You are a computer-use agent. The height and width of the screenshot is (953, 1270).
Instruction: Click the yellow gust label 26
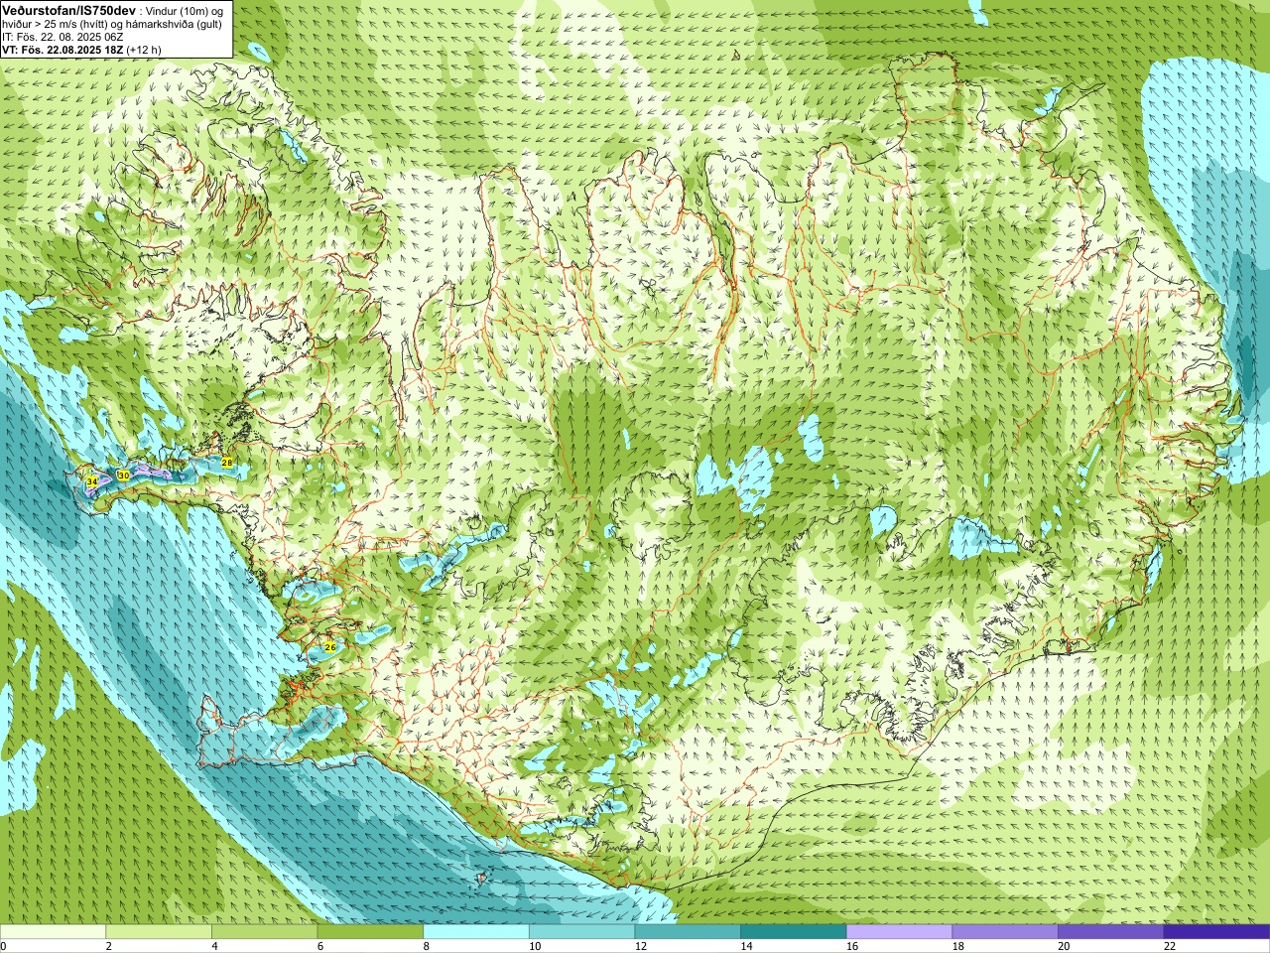point(330,646)
